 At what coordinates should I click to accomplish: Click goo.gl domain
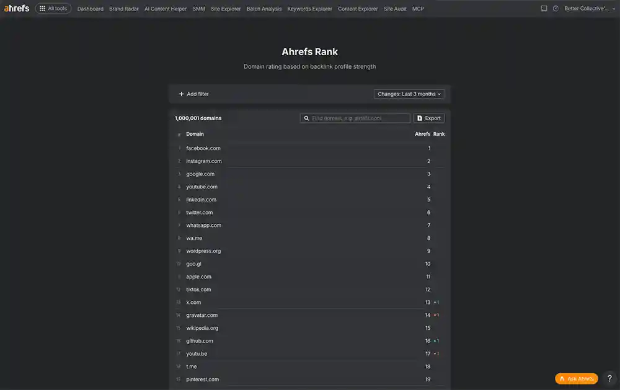pos(193,264)
